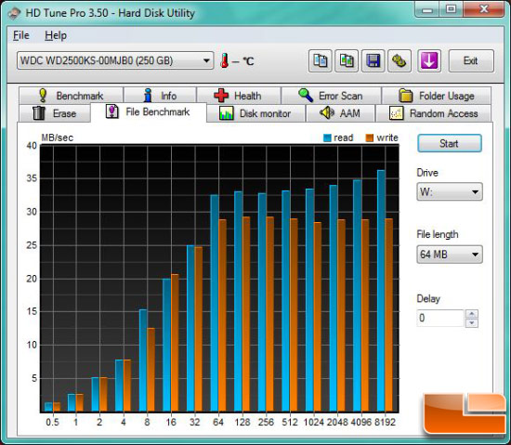Screen dimensions: 511x445
Task: Click the Start button
Action: (x=450, y=143)
